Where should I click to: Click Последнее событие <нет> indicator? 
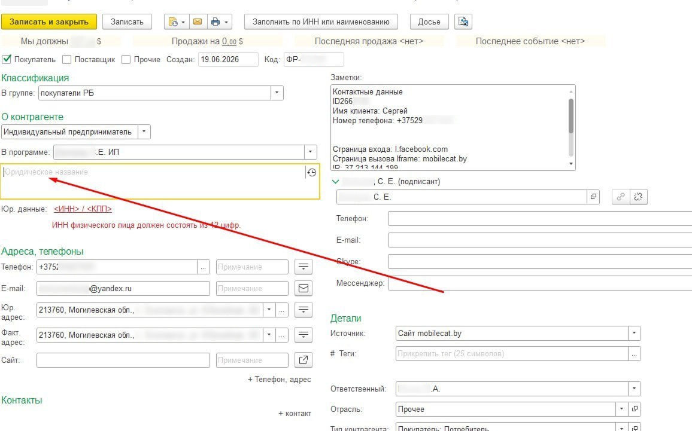530,41
